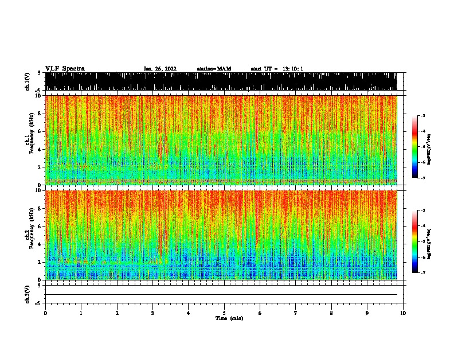
Task: Click the "-7" label on ch.1 color scale
Action: [423, 178]
